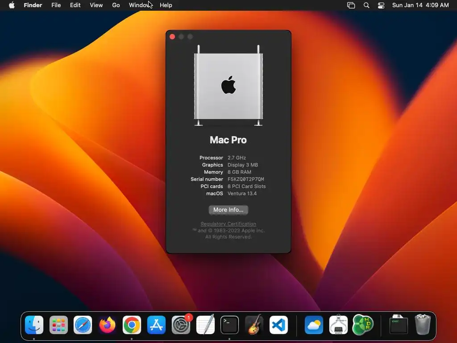This screenshot has width=457, height=343.
Task: Click the 8 GB RAM memory value
Action: tap(239, 172)
